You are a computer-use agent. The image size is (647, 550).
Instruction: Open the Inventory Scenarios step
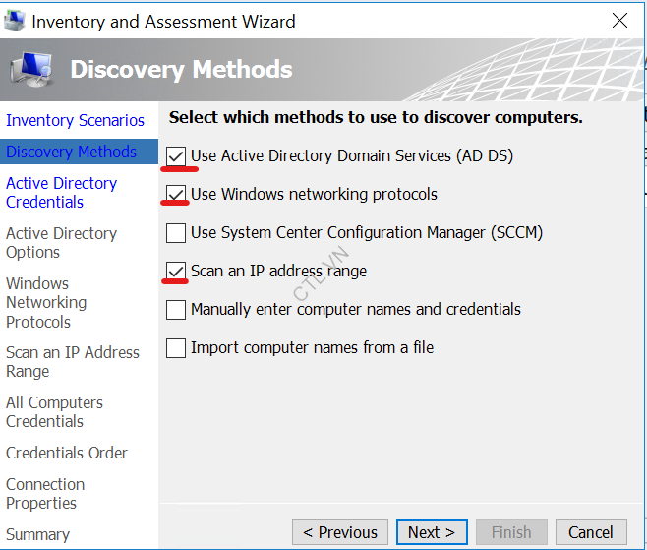pos(75,120)
